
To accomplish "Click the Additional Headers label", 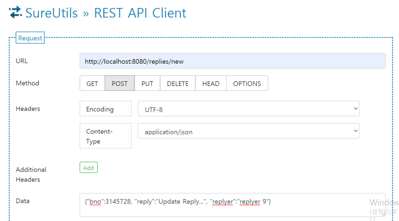I will point(31,174).
